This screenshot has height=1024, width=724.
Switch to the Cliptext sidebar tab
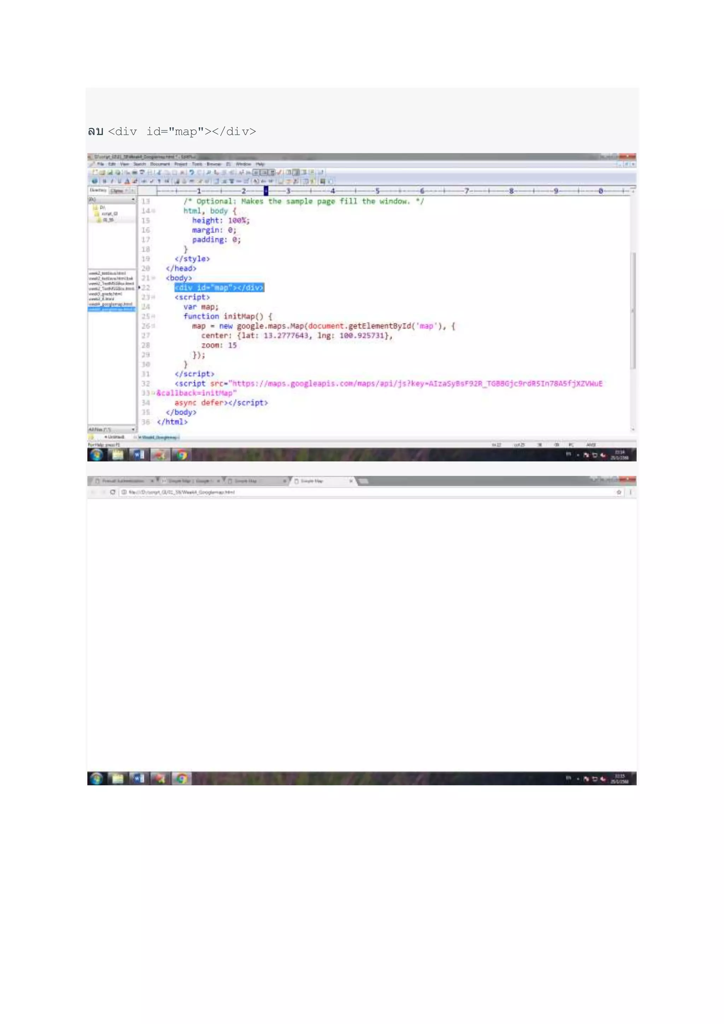click(x=117, y=191)
